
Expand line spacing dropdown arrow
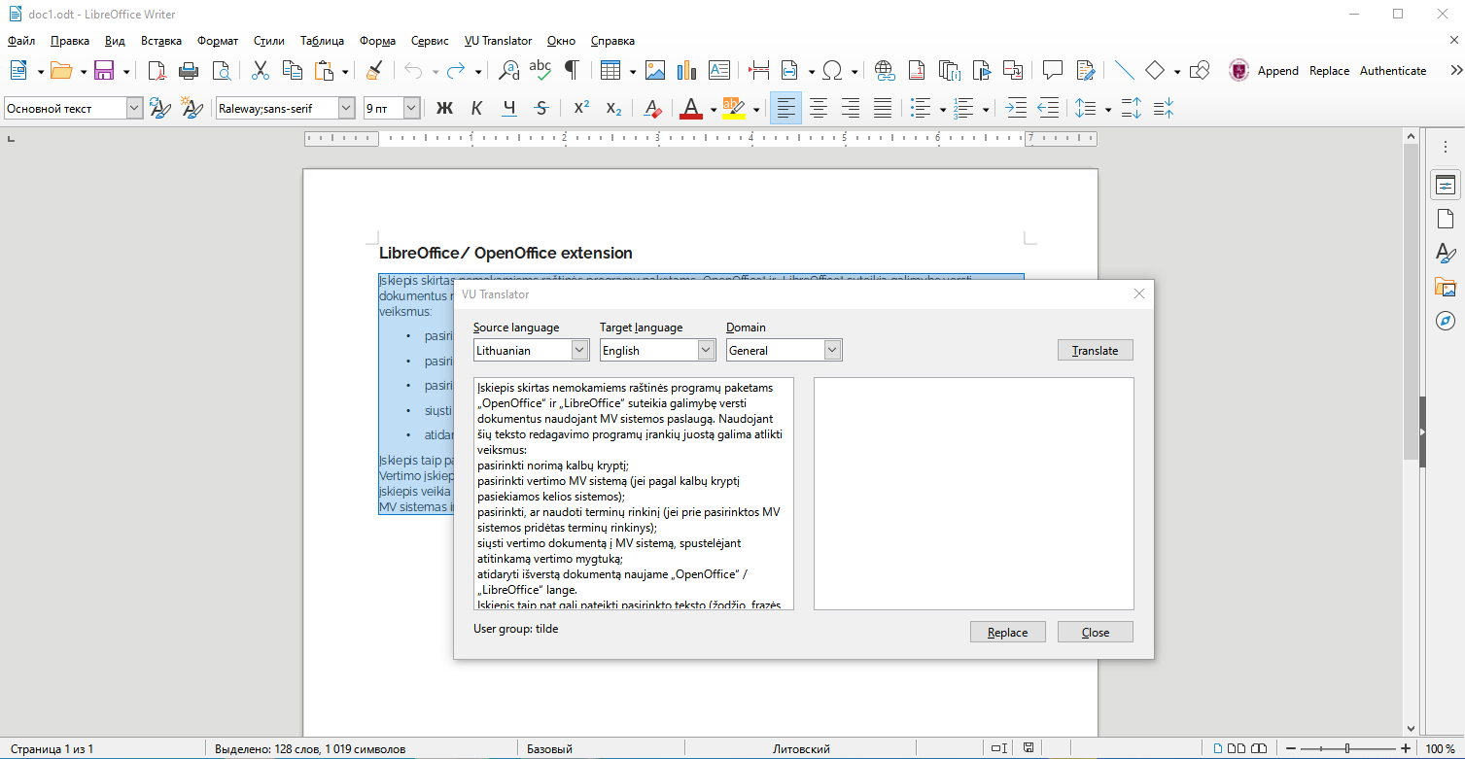(x=1108, y=109)
